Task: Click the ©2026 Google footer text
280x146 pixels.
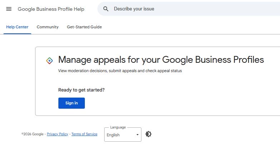Action: (33, 134)
